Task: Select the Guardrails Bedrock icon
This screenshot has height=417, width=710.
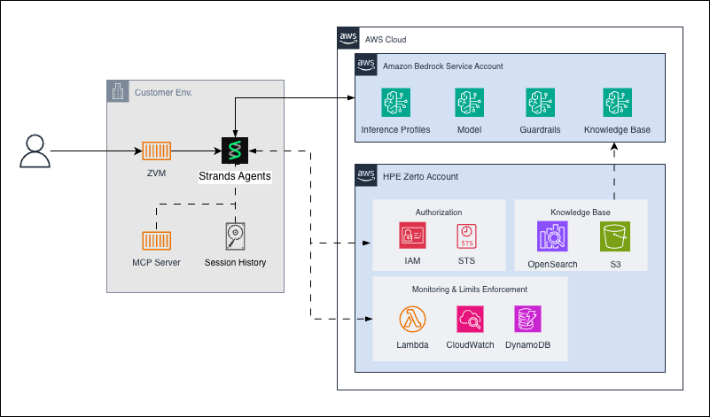Action: tap(540, 103)
